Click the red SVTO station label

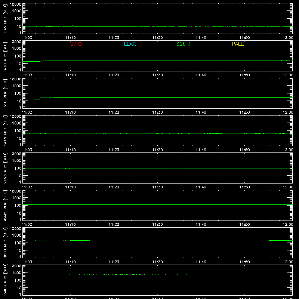pos(76,44)
